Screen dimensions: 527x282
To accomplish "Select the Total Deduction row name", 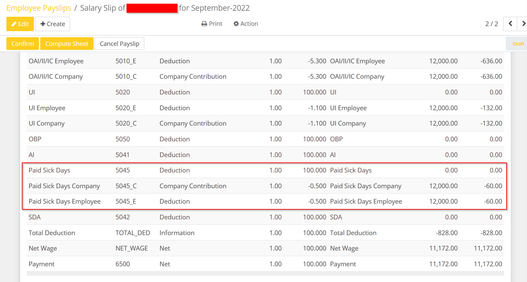I will 52,233.
